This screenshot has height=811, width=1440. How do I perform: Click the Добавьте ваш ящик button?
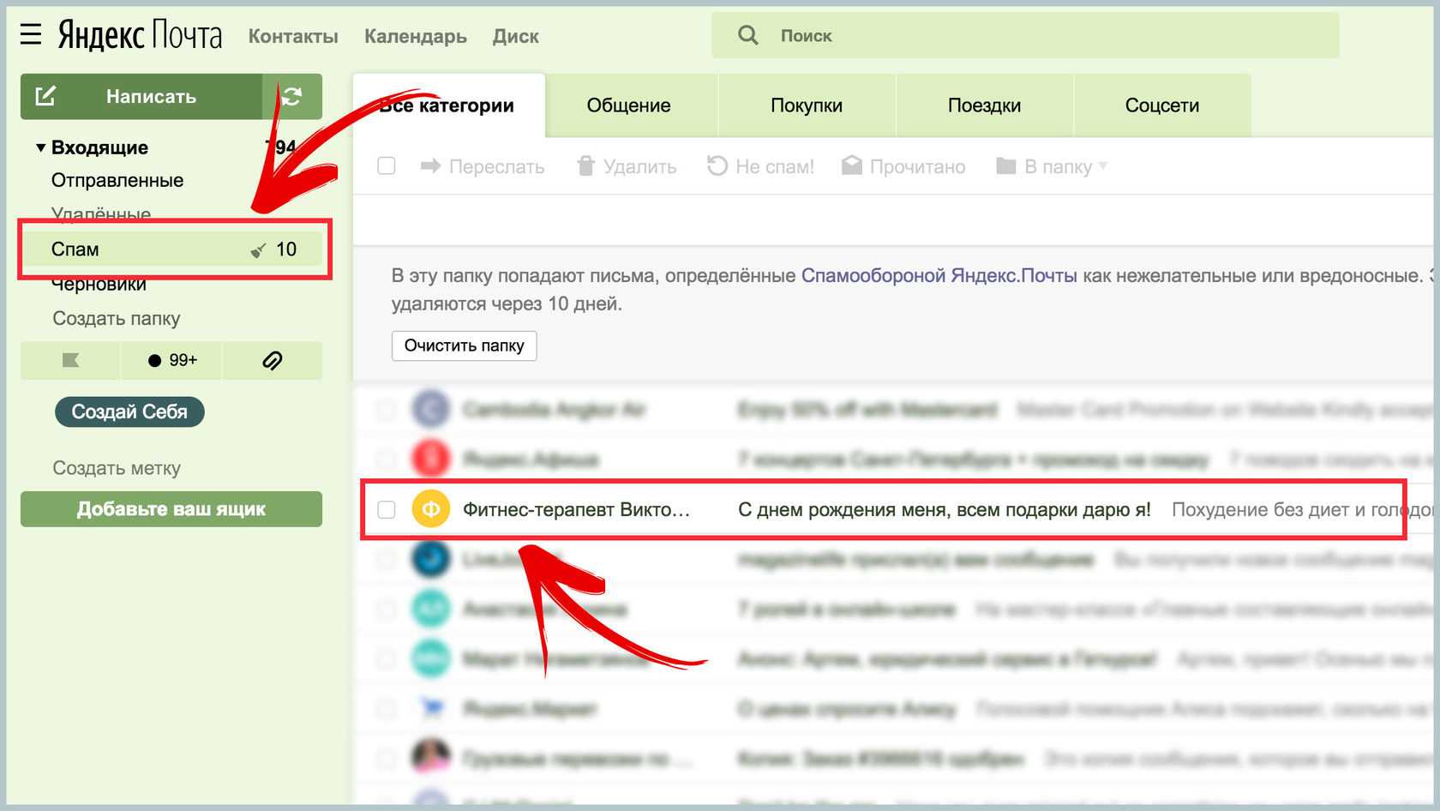click(x=171, y=509)
